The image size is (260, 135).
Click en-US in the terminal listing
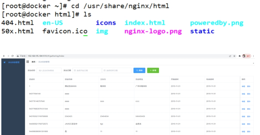pyautogui.click(x=53, y=23)
